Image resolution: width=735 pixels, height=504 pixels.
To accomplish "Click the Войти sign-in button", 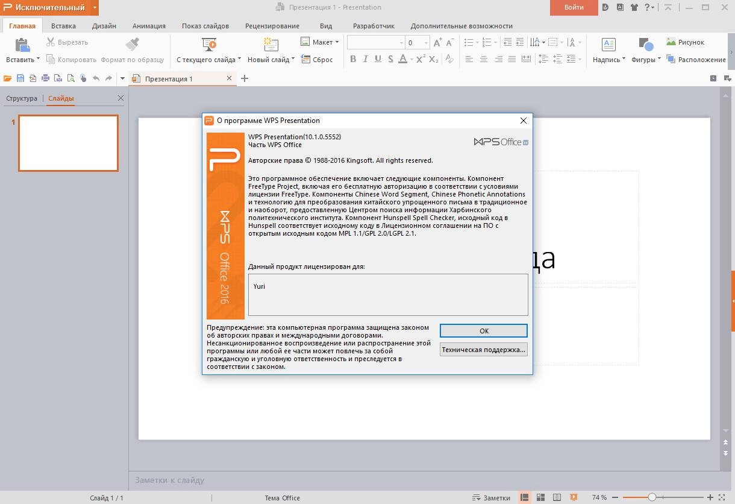I will click(x=574, y=7).
